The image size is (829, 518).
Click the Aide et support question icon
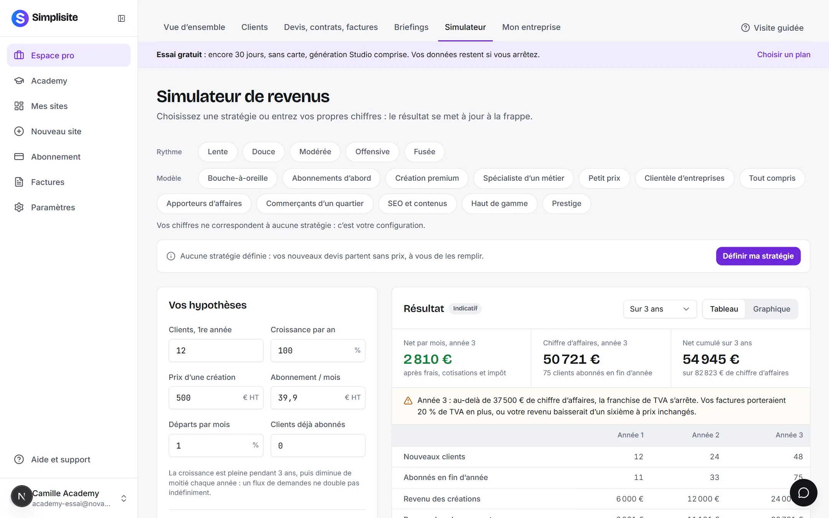click(x=19, y=459)
